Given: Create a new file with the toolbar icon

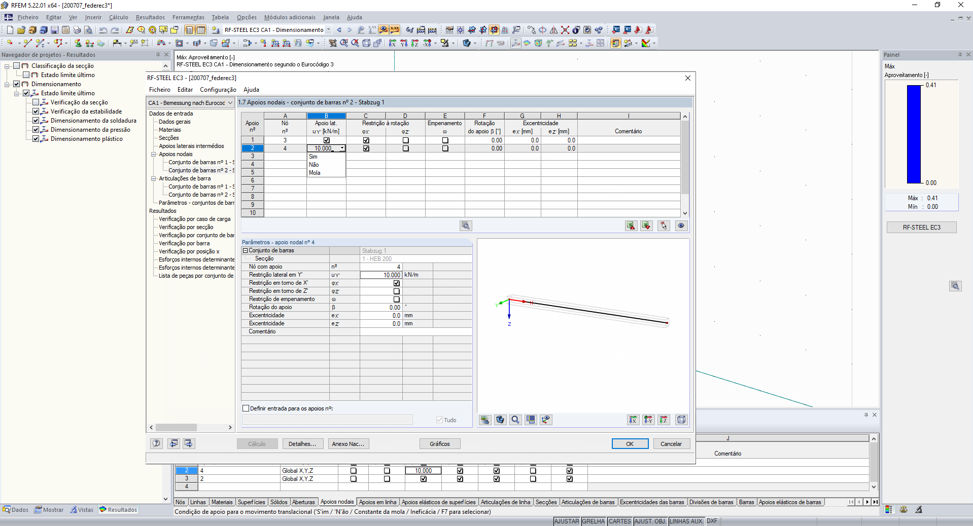Looking at the screenshot, I should tap(10, 30).
